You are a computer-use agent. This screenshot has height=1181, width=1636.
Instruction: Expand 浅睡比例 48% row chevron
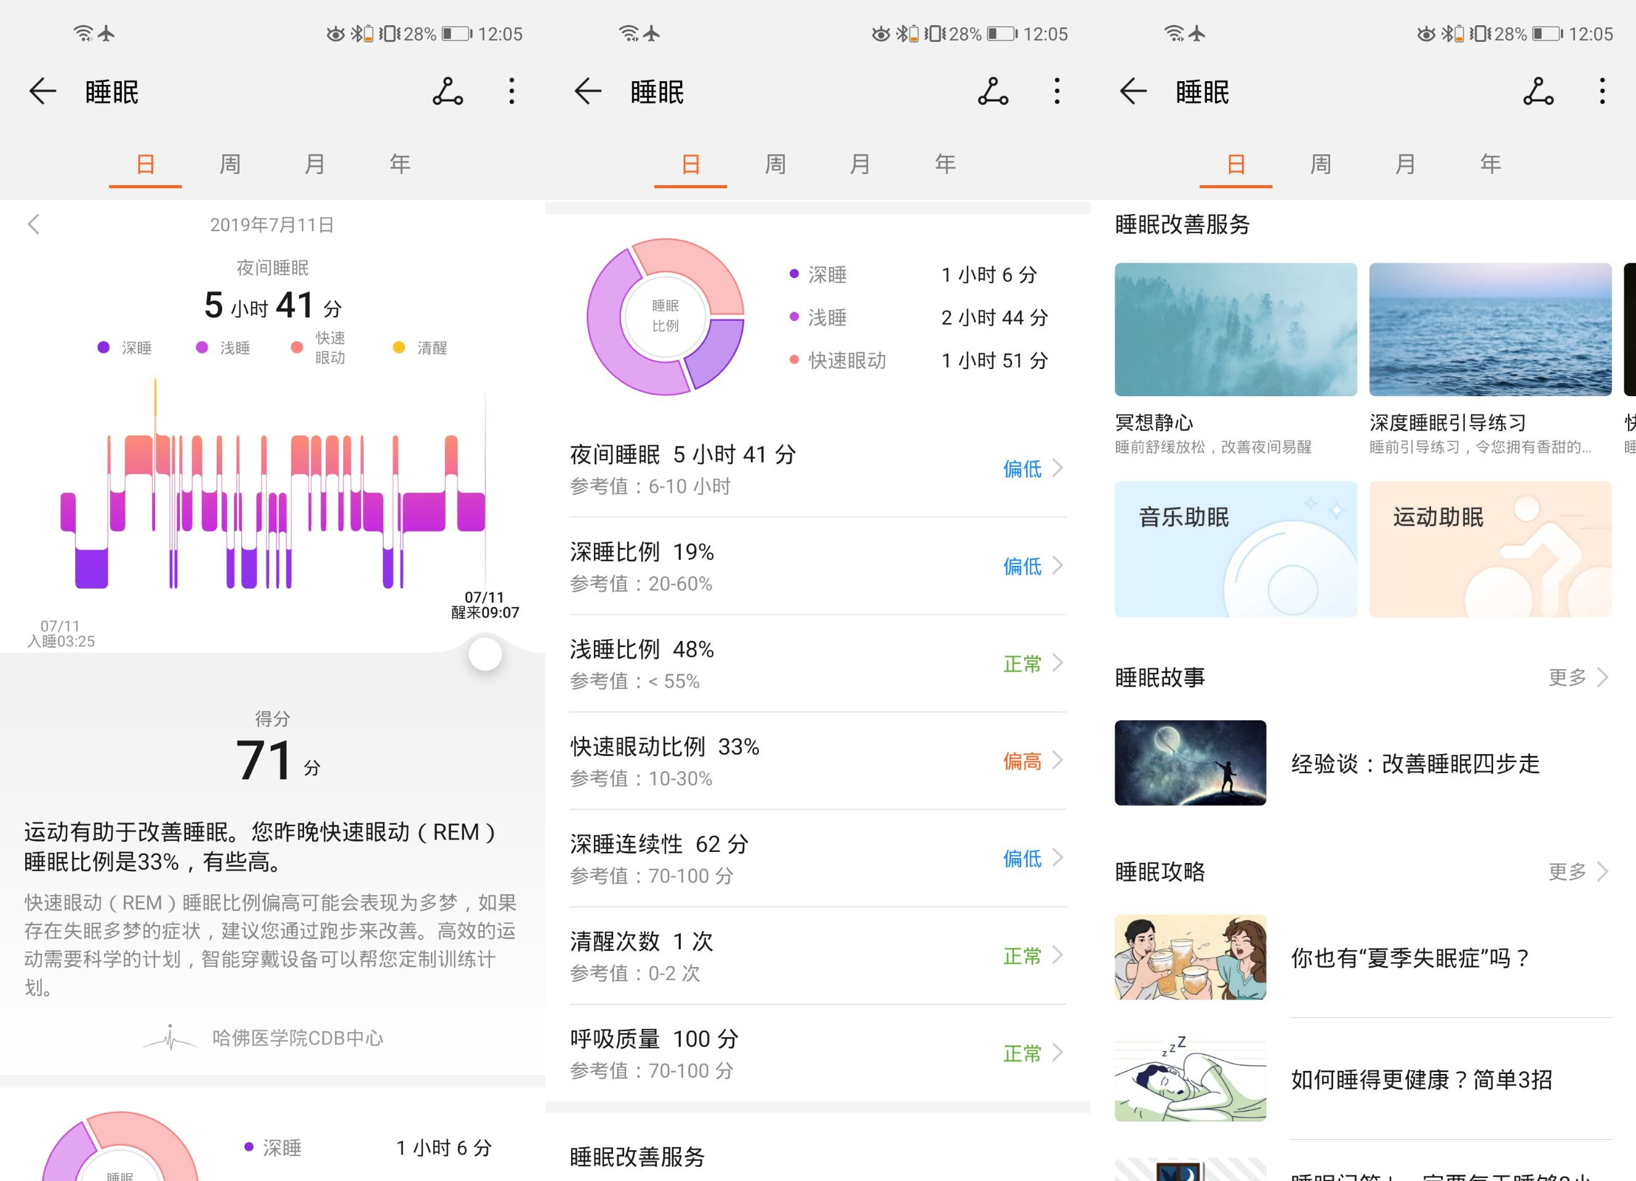click(1057, 662)
